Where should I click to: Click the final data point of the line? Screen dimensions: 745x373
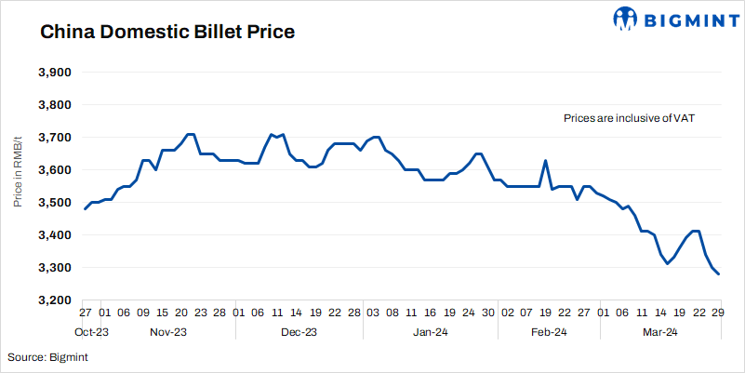coord(719,273)
